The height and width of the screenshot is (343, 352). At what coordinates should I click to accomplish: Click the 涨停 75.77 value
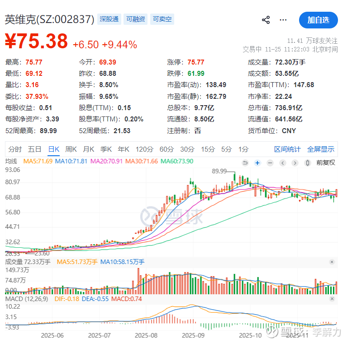196,62
